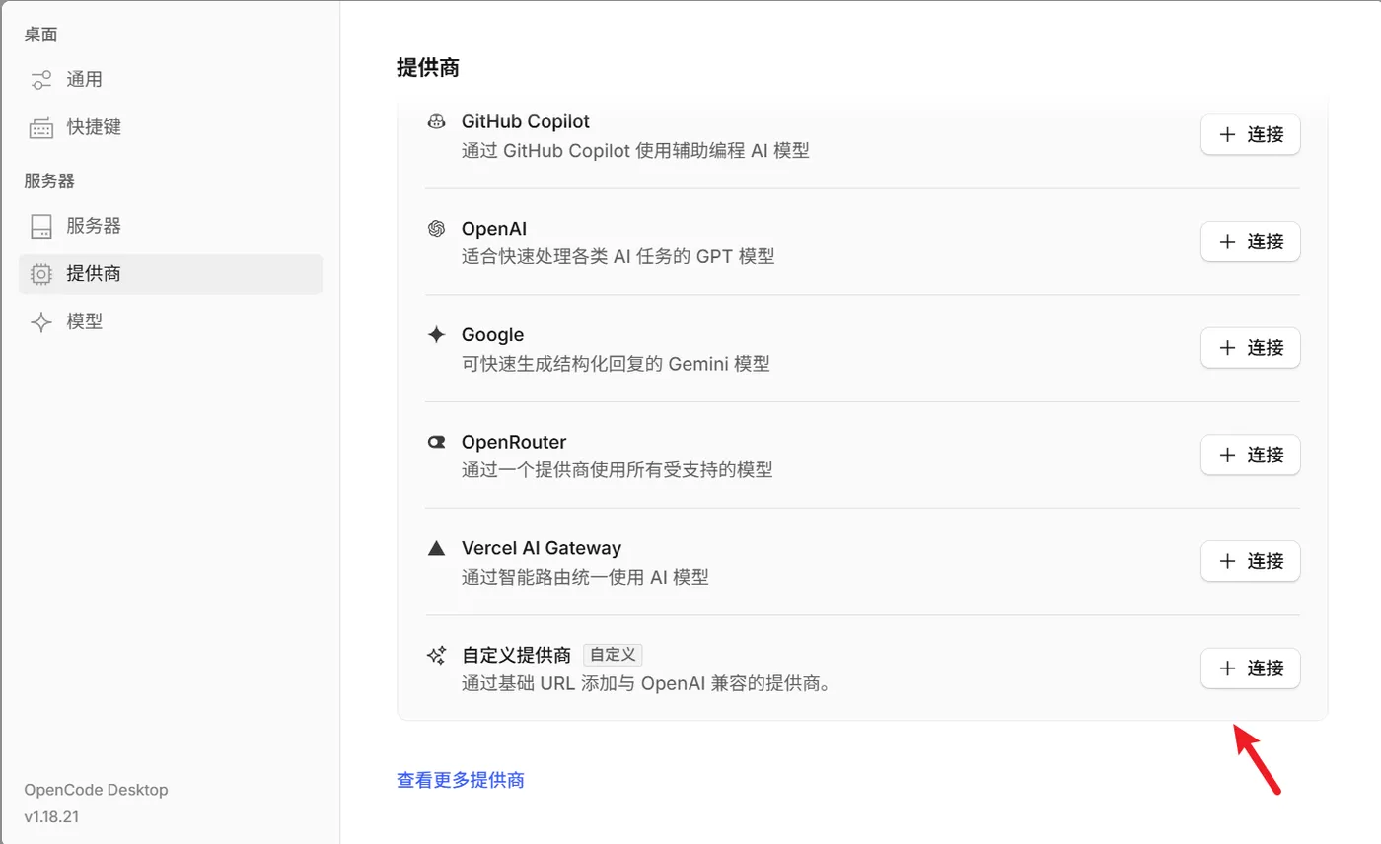The image size is (1381, 844).
Task: Click the OpenAI logo icon
Action: point(436,229)
